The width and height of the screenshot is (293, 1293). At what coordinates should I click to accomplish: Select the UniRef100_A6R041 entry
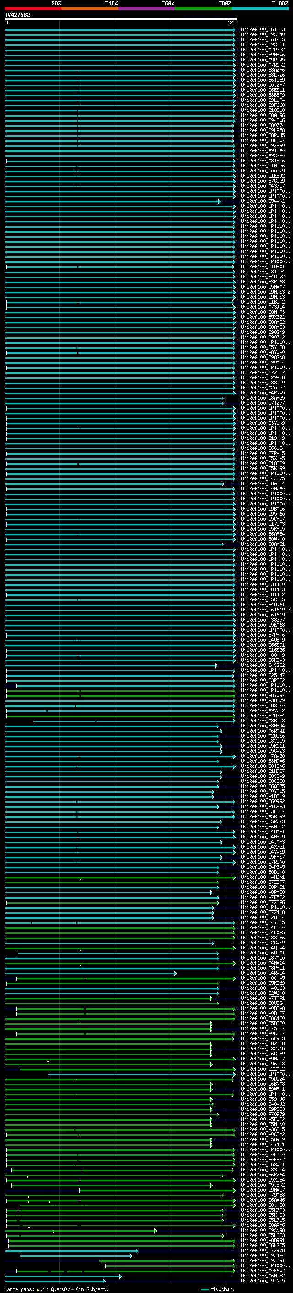(x=263, y=731)
